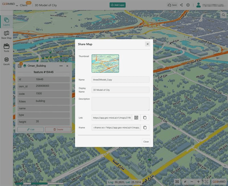Toggle the Edit action for feature #18446
The height and width of the screenshot is (186, 228).
pyautogui.click(x=30, y=129)
